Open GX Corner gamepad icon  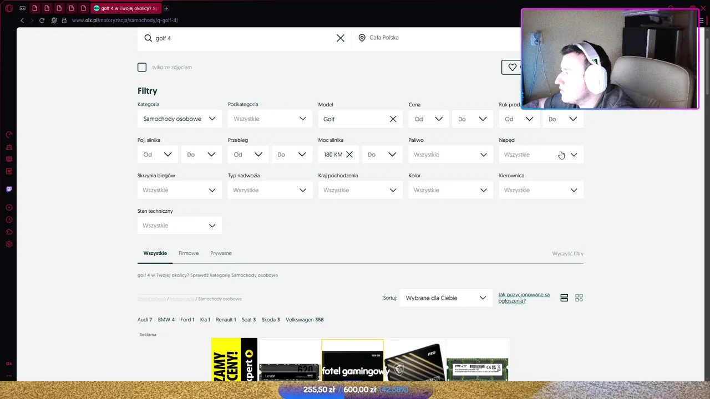[x=22, y=8]
